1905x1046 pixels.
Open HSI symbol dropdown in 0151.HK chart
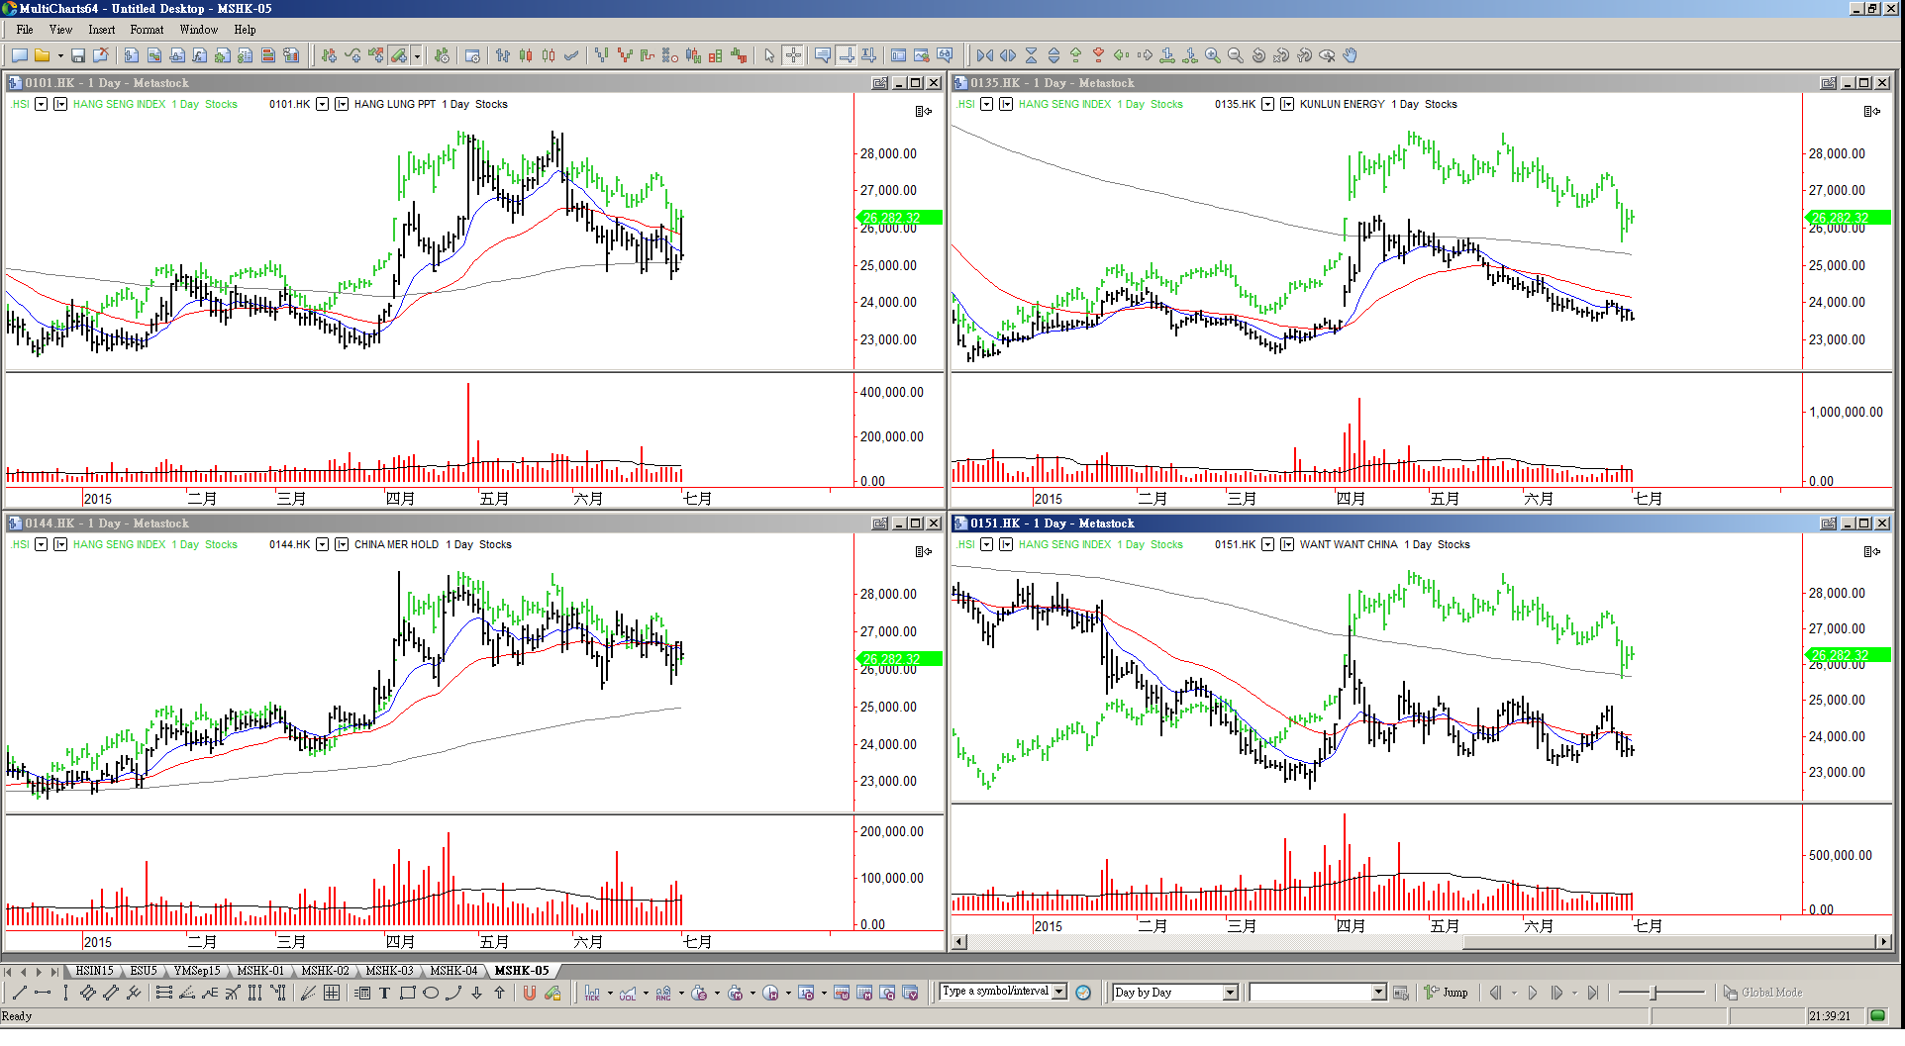tap(986, 544)
